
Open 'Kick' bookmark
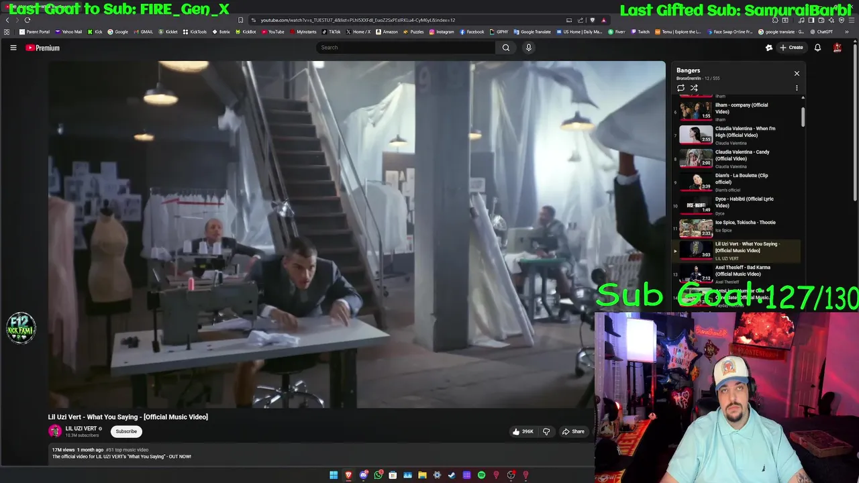(x=95, y=32)
